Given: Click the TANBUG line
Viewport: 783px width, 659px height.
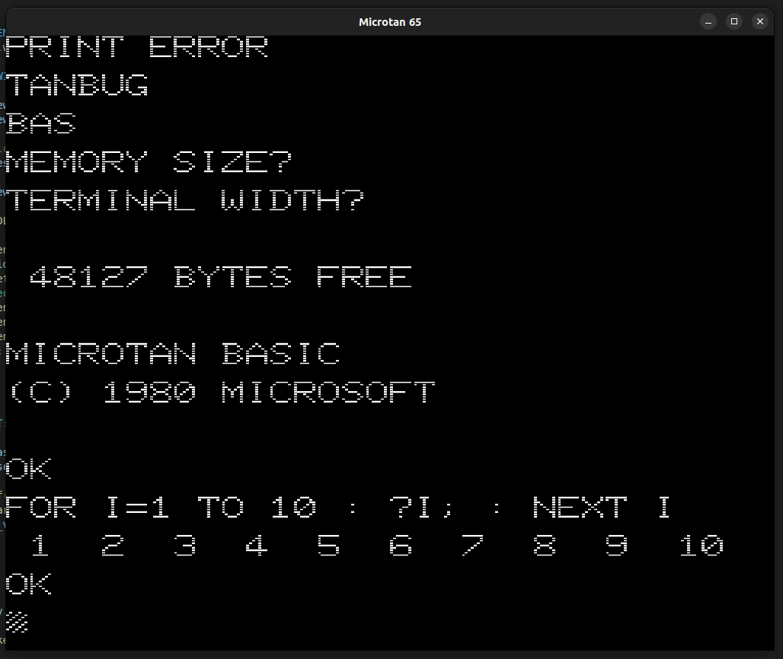Looking at the screenshot, I should tap(78, 84).
